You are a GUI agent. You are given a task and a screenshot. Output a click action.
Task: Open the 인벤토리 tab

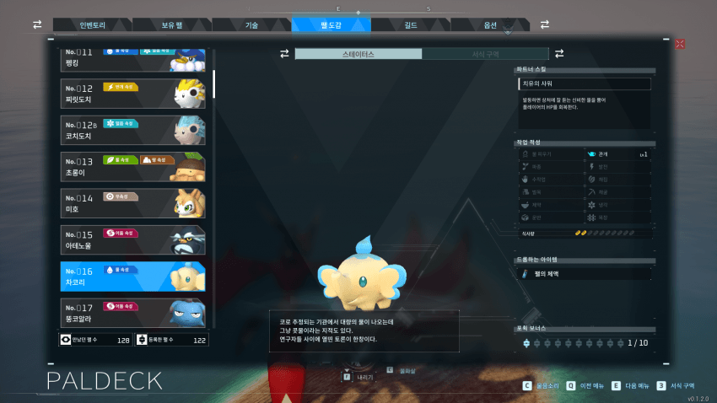(x=93, y=25)
